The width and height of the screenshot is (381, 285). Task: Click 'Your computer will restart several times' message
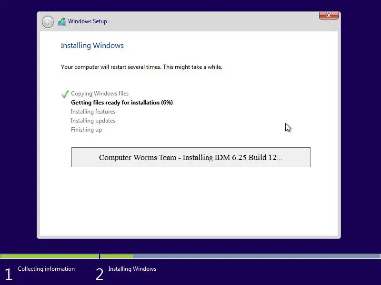click(x=141, y=67)
